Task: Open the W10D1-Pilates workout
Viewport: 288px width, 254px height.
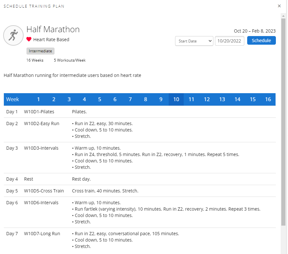Action: 39,112
